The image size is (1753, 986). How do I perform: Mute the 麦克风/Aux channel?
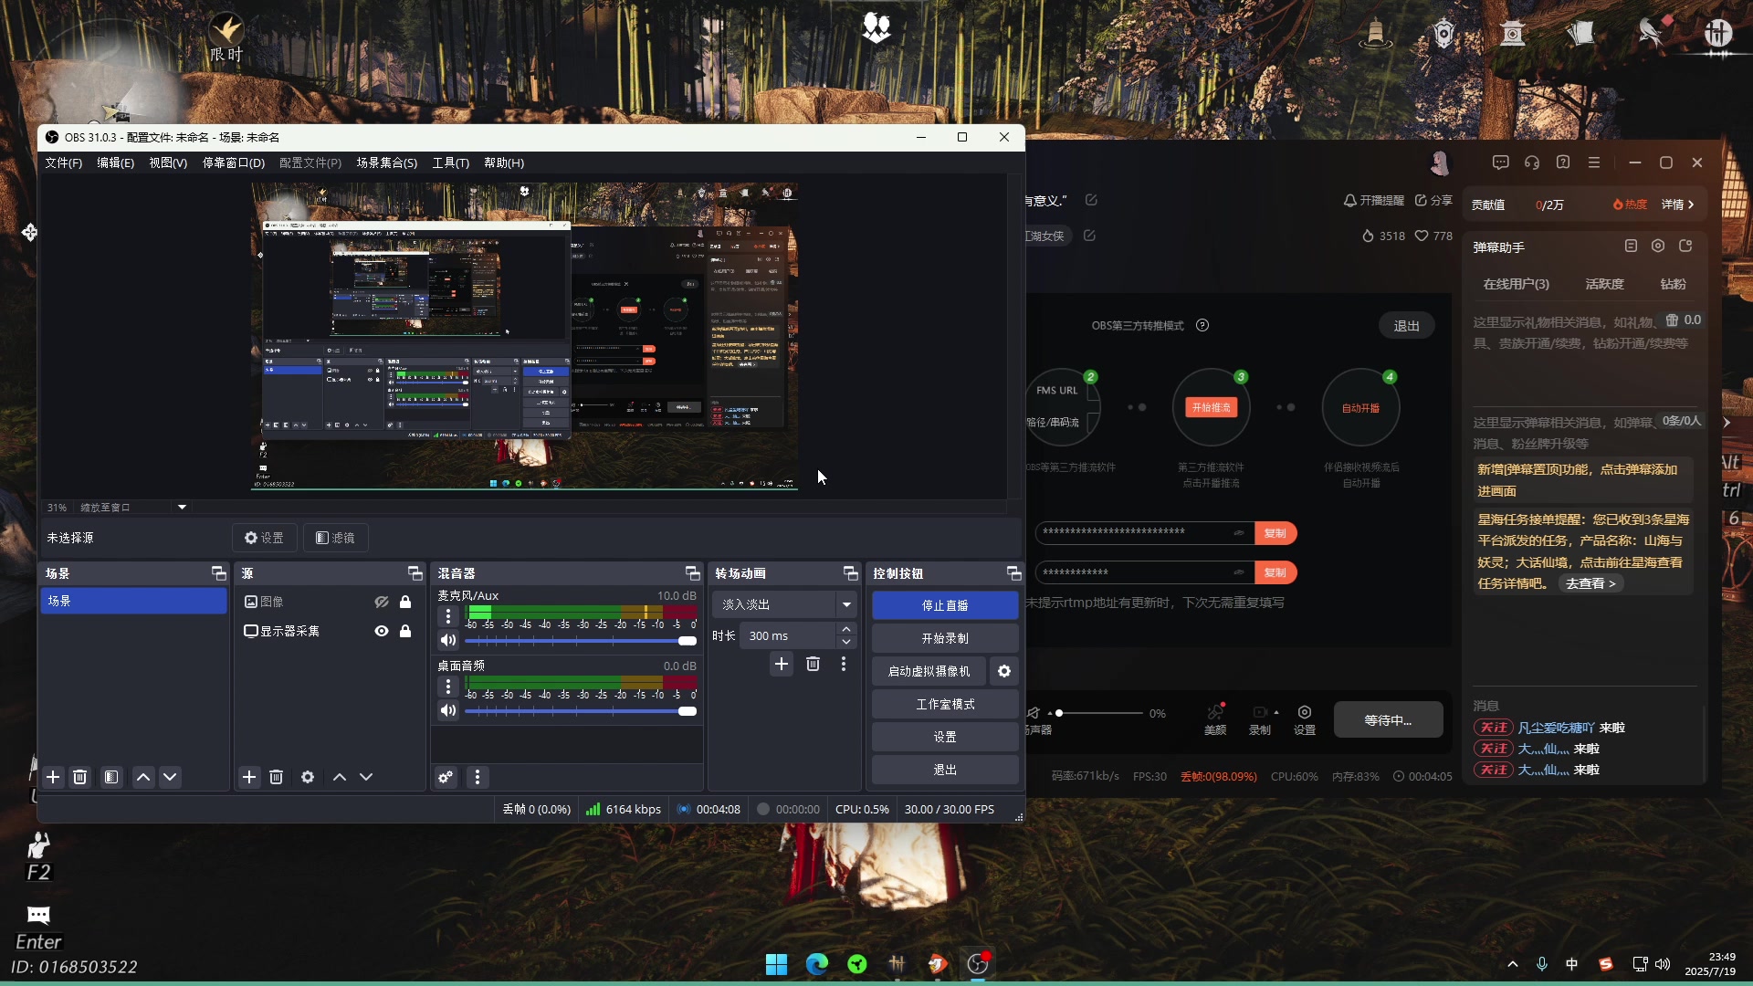point(448,640)
